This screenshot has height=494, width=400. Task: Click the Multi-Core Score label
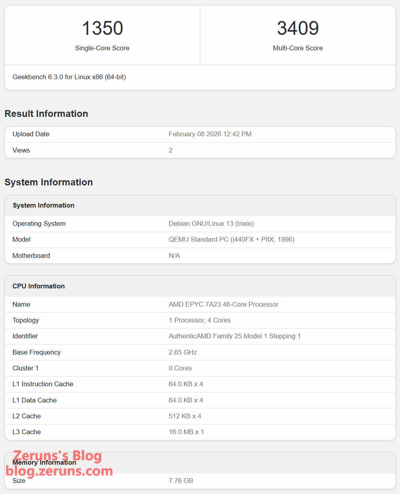pos(298,48)
